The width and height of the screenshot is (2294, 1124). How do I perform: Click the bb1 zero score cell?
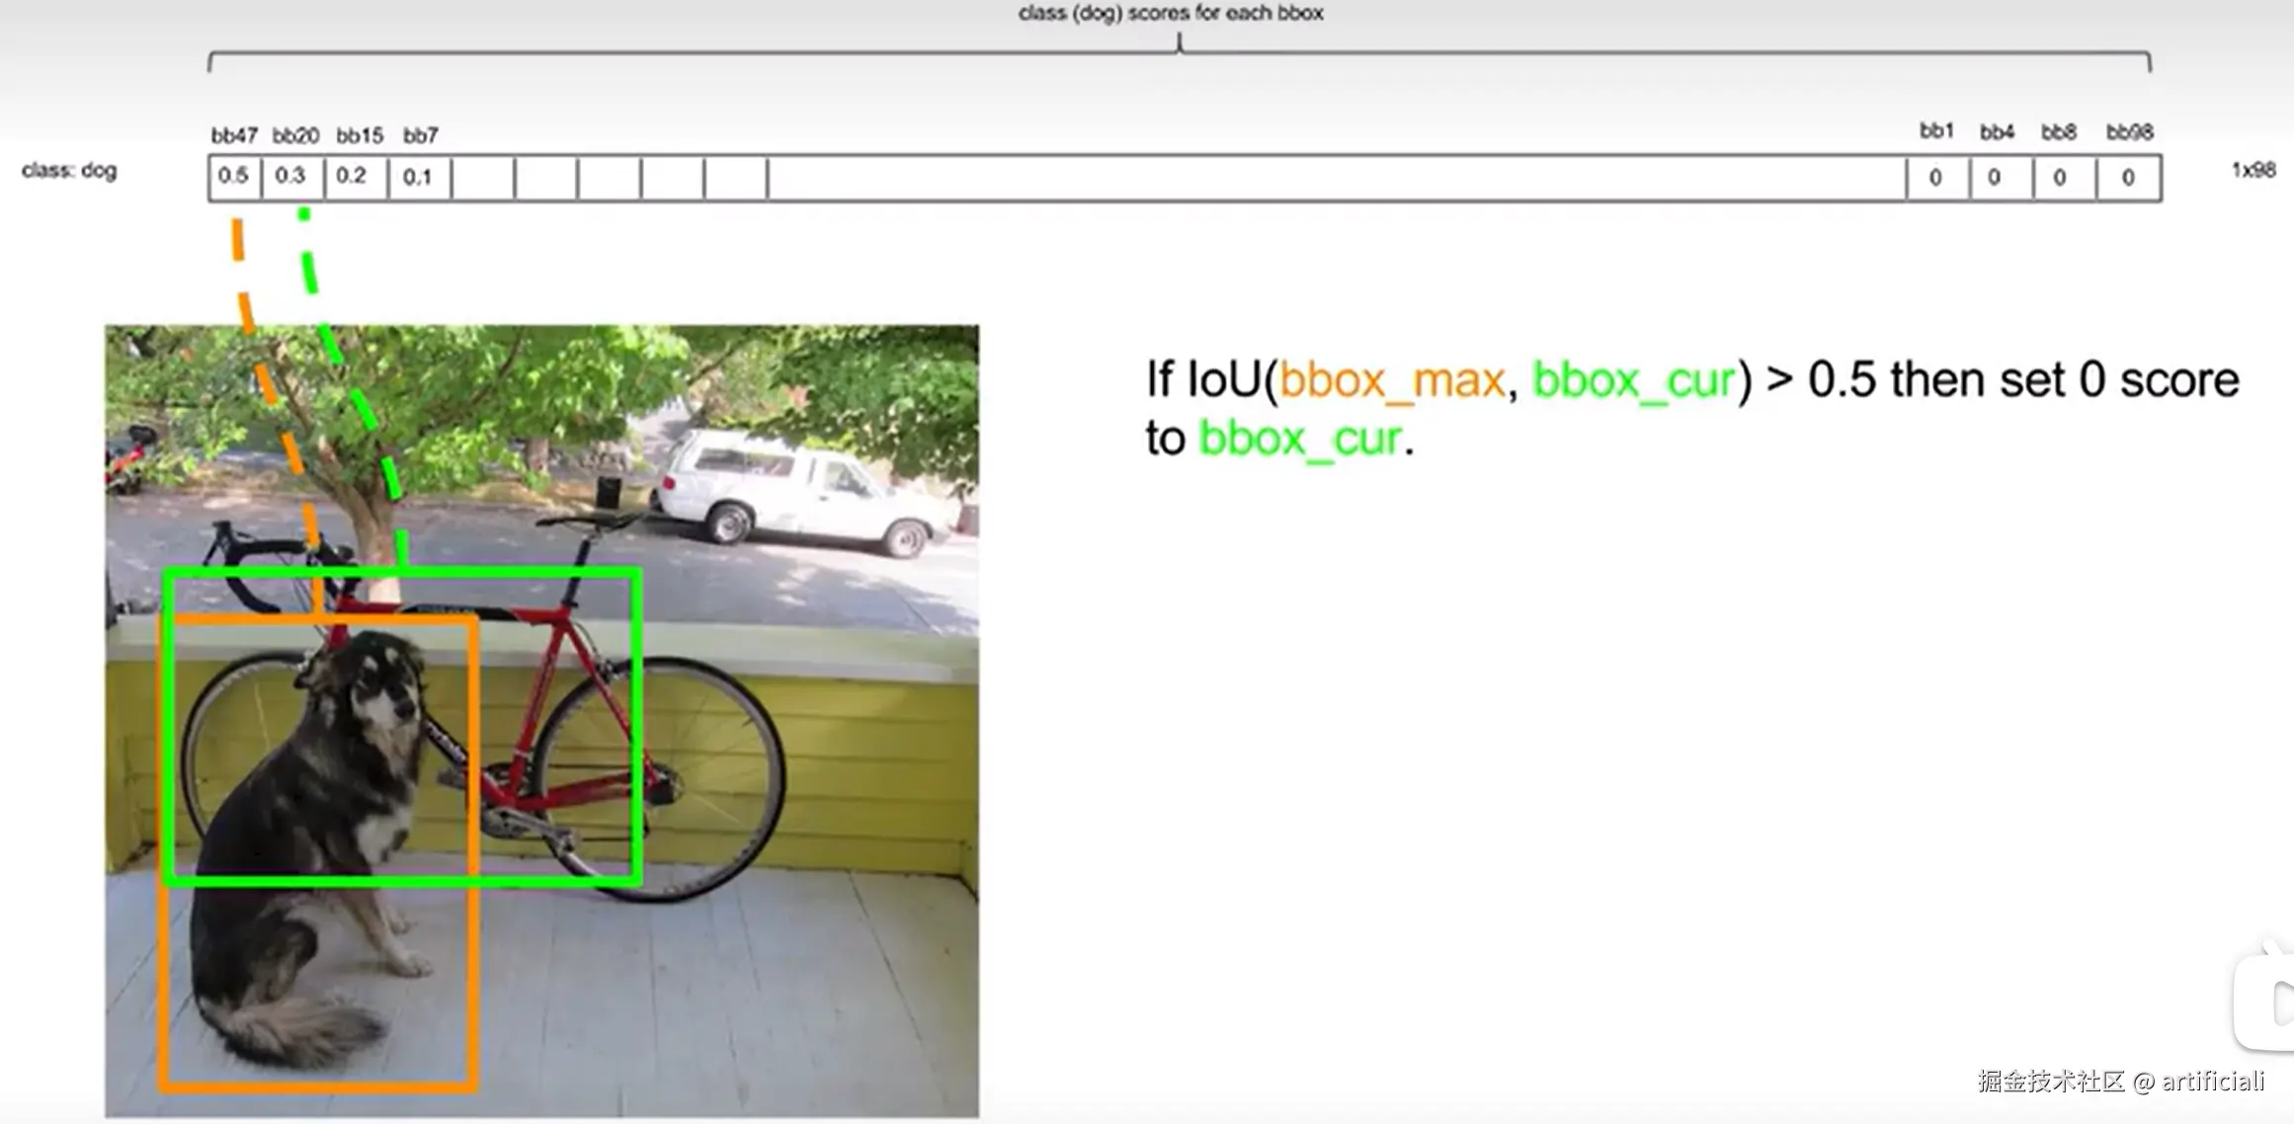click(x=1936, y=178)
